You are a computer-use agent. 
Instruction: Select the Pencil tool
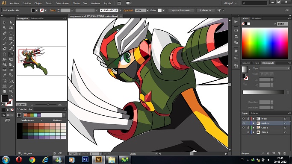point(11,44)
